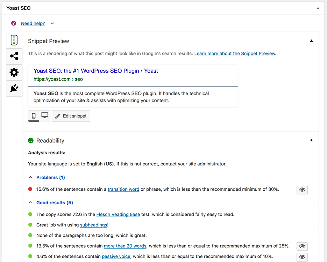Screen dimensions: 327x262
Task: Click the subheadings link
Action: [93, 225]
